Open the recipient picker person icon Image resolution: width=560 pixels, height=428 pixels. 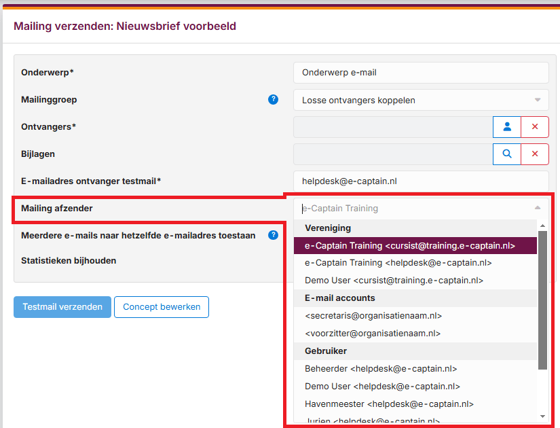507,127
